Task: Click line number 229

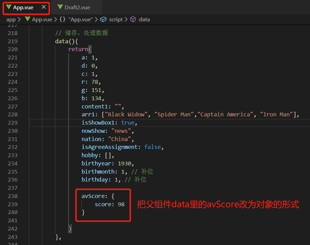Action: tap(13, 123)
